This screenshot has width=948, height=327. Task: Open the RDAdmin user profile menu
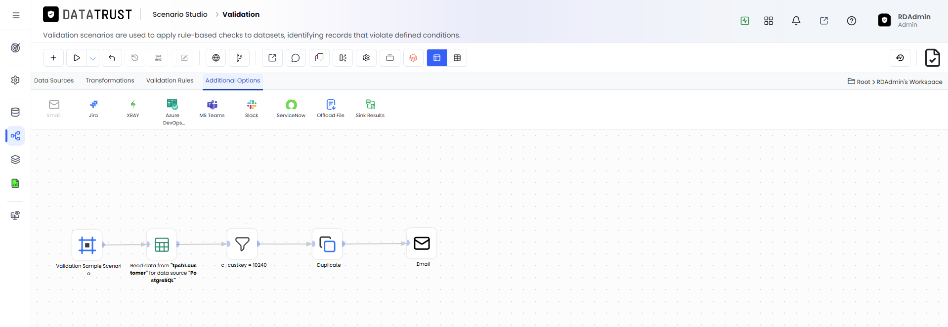(x=905, y=20)
